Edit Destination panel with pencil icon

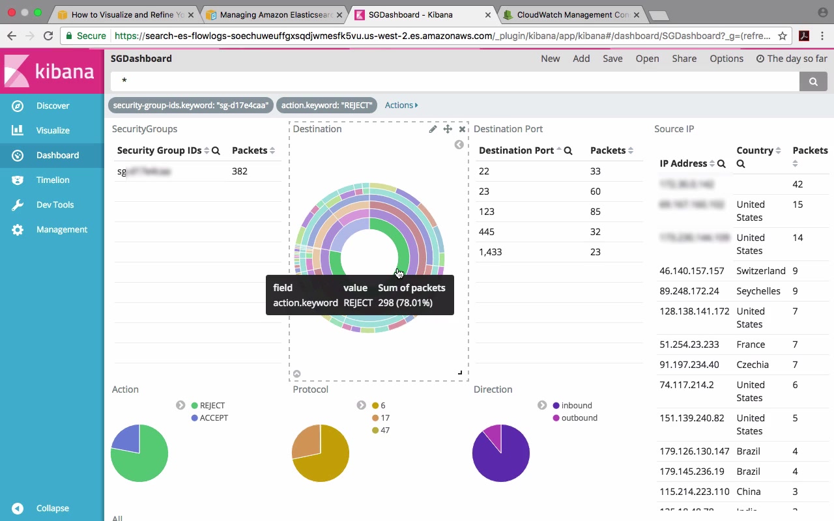433,129
